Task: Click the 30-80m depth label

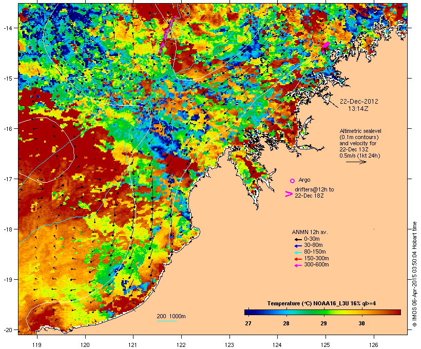Action: tap(313, 245)
